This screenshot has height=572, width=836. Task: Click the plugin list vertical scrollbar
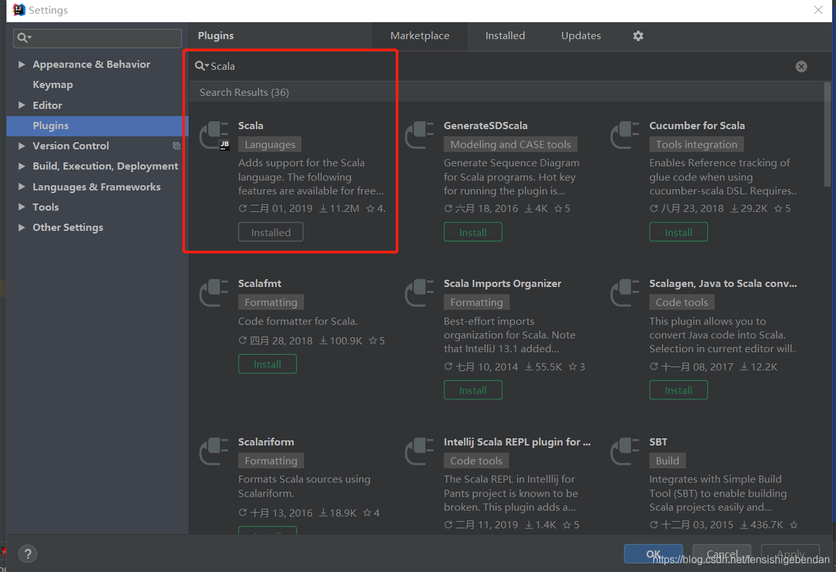827,135
